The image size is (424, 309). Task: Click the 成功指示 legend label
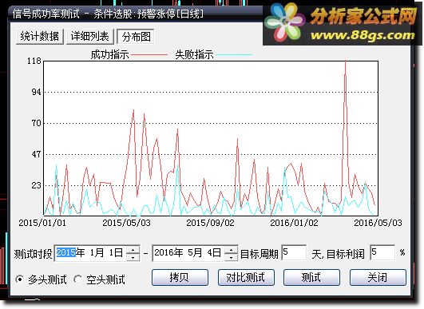[109, 54]
